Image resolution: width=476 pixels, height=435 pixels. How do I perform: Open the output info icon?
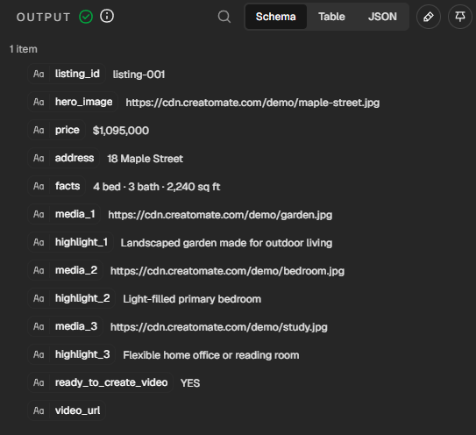click(107, 16)
